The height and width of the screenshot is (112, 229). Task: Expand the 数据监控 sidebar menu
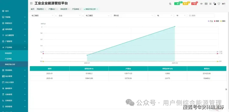click(25, 23)
